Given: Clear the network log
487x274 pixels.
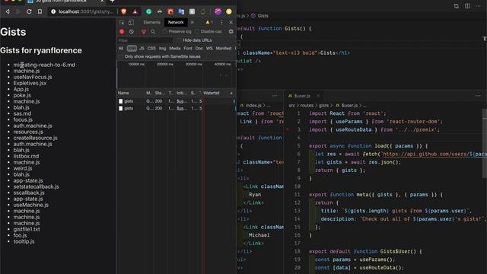Looking at the screenshot, I should [x=132, y=32].
